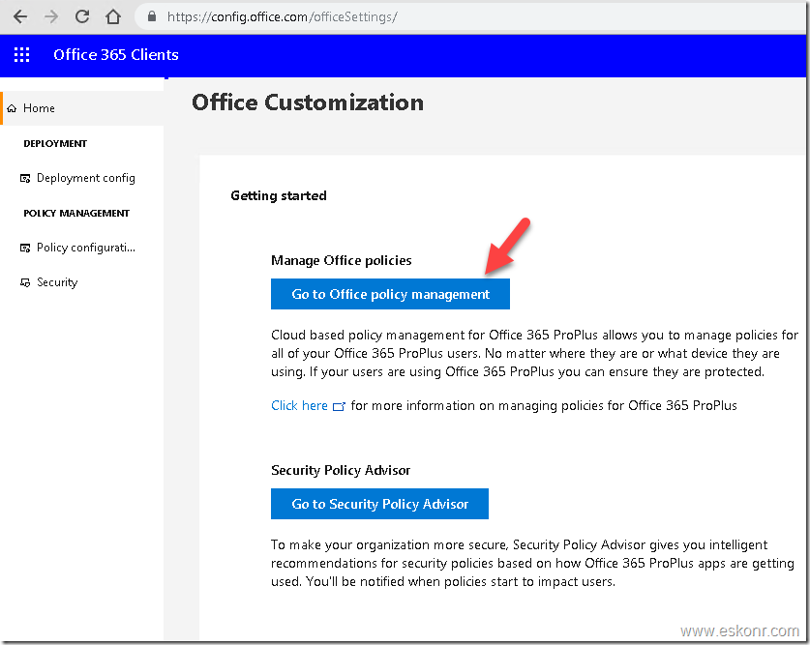This screenshot has width=810, height=645.
Task: Click the Office Customization heading
Action: (x=308, y=103)
